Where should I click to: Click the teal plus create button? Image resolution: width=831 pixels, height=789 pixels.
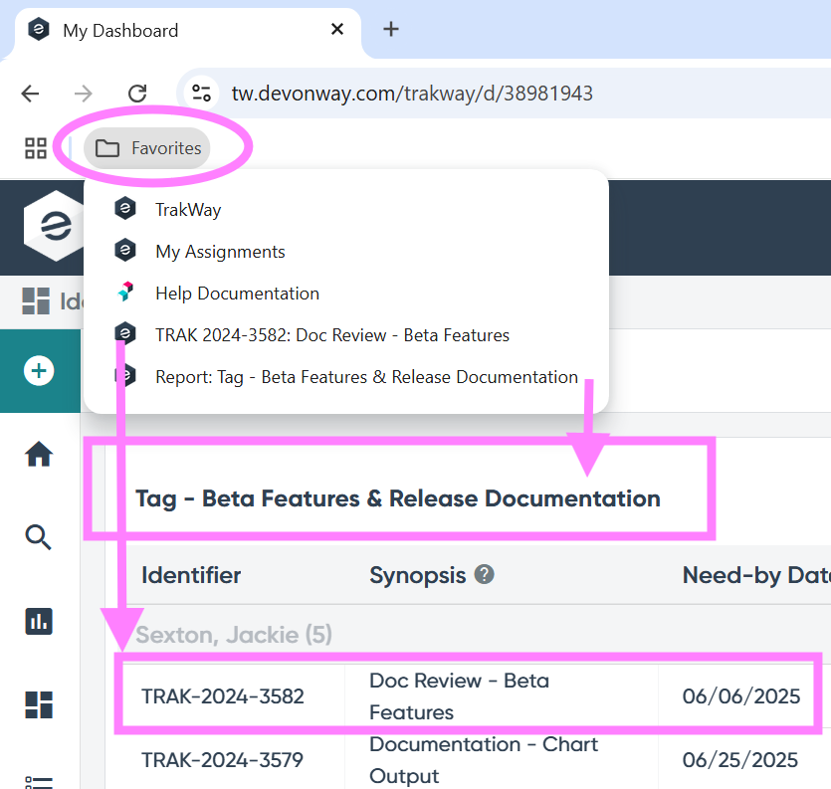39,370
